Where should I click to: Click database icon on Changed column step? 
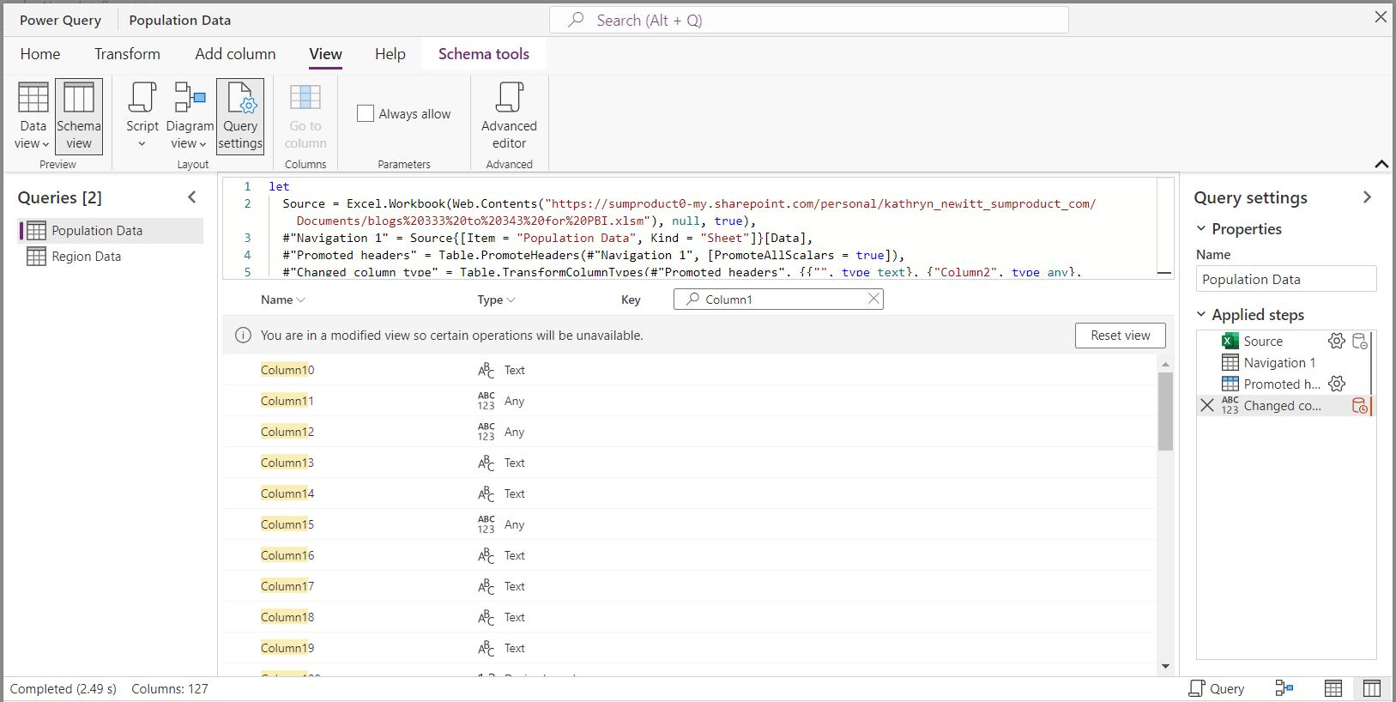pos(1360,405)
